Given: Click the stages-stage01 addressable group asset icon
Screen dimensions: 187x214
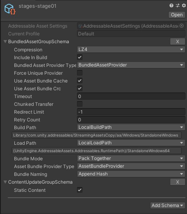Looking at the screenshot, I should [x=10, y=9].
